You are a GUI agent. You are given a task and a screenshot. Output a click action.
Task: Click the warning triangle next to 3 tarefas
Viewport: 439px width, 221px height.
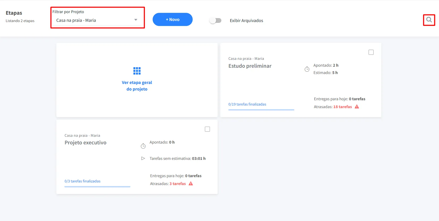[191, 183]
